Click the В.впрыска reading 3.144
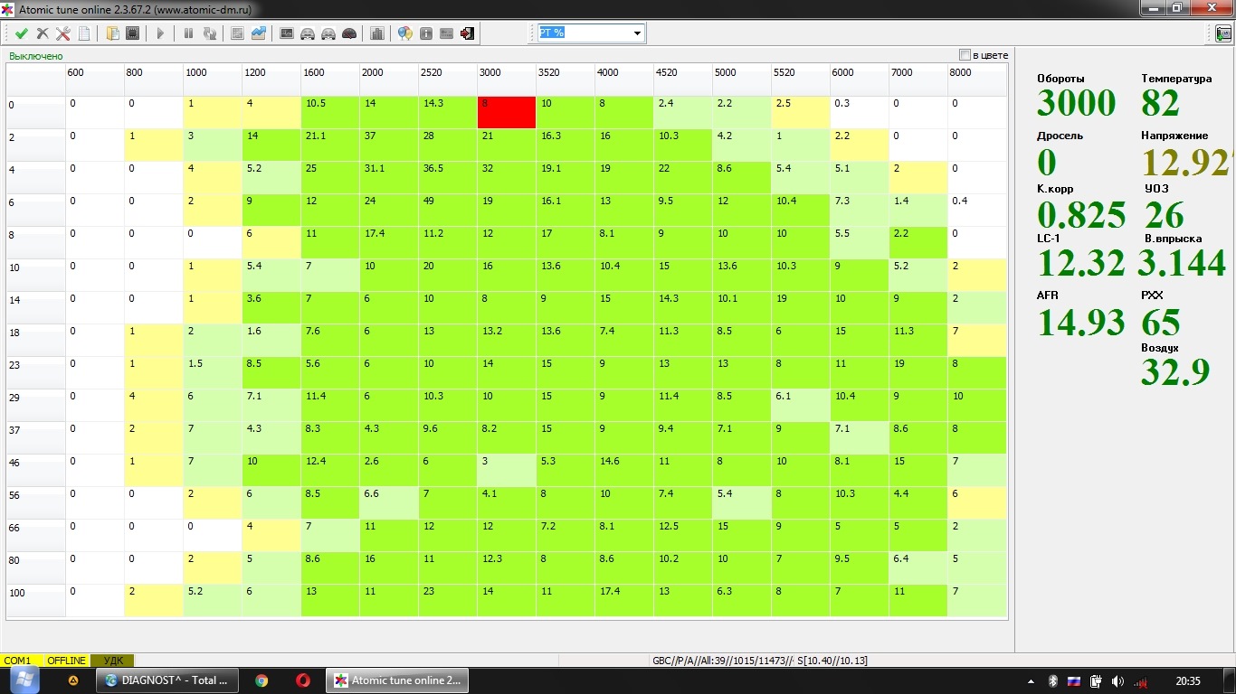This screenshot has height=694, width=1236. click(x=1182, y=263)
